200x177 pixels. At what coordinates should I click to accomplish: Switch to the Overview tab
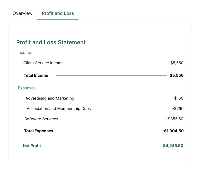(x=23, y=13)
